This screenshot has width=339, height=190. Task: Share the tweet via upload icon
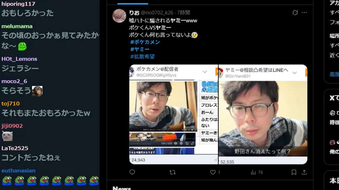pyautogui.click(x=304, y=172)
